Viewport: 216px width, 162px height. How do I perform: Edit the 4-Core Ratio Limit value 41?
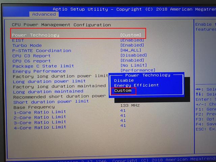pyautogui.click(x=123, y=126)
